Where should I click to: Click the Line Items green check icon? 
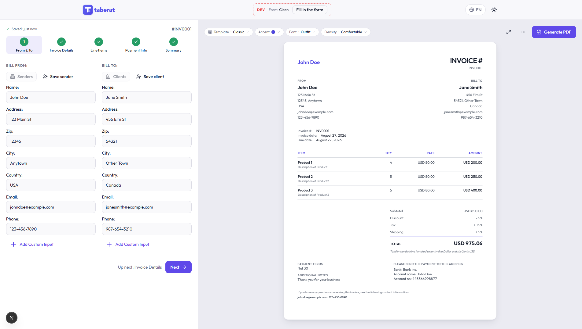(99, 42)
